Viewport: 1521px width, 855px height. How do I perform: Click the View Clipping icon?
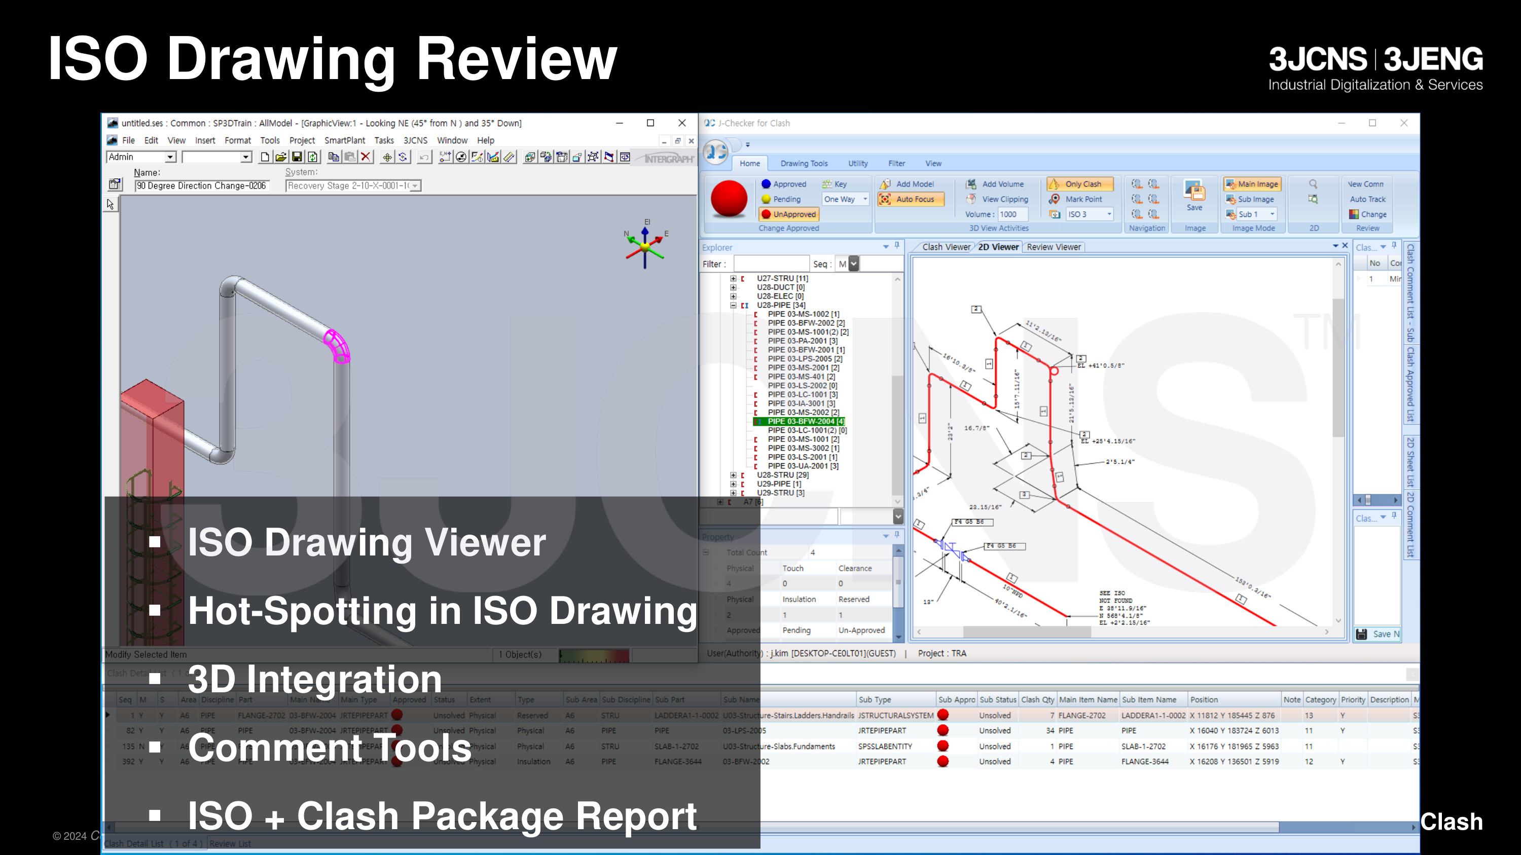(x=971, y=200)
